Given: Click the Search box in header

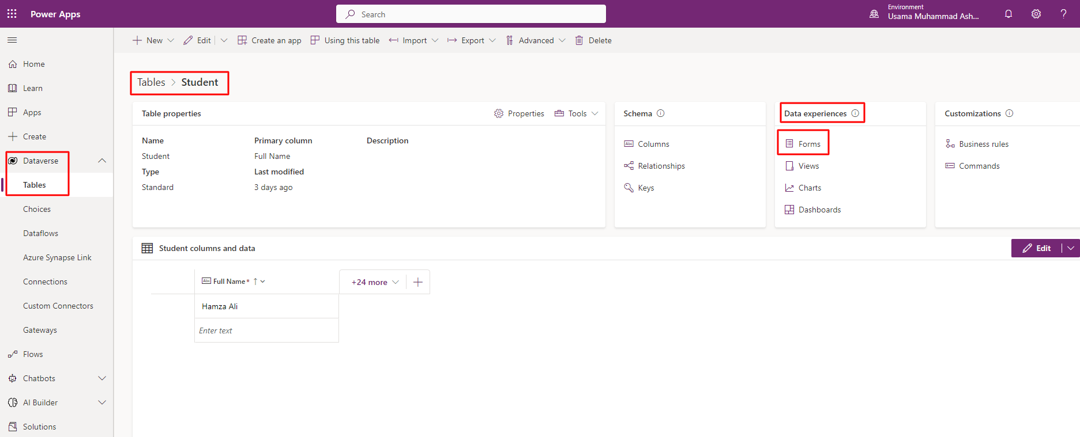Looking at the screenshot, I should 471,14.
